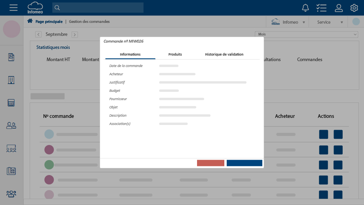This screenshot has width=364, height=205.
Task: Open the phone directory sidebar icon
Action: coord(11,171)
